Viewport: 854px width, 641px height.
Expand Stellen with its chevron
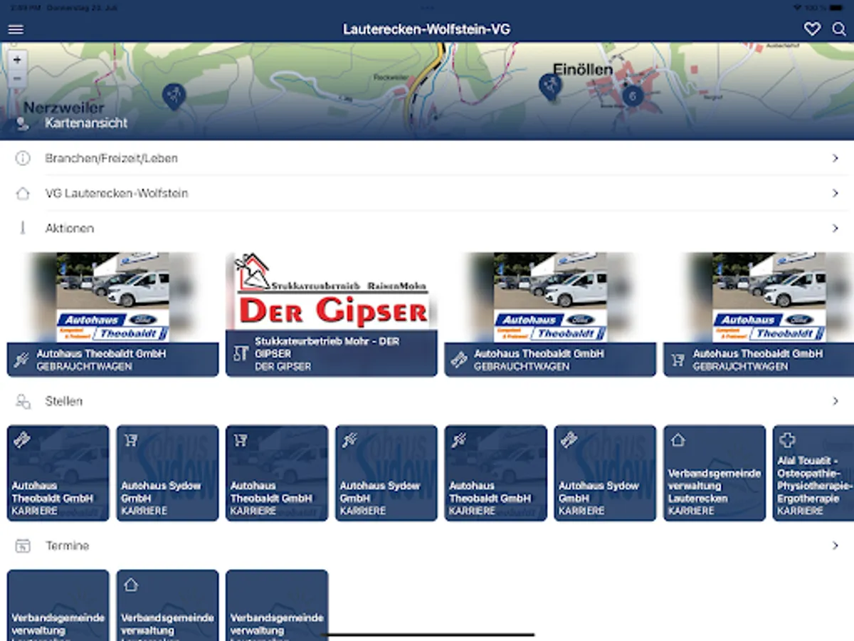click(835, 401)
